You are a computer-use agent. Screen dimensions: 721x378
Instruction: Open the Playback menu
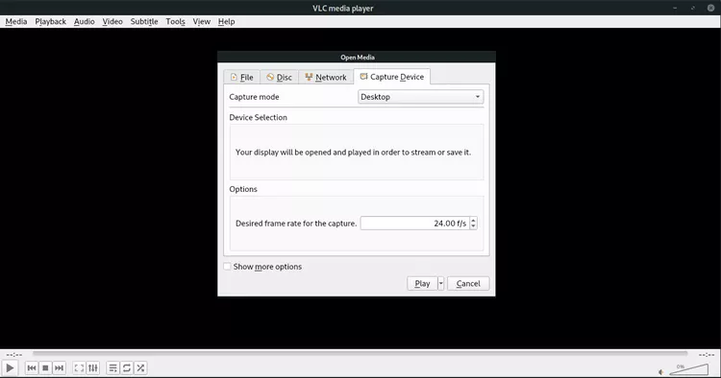[x=51, y=21]
